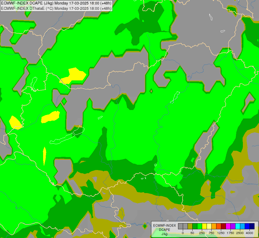259x238 pixels.
Task: Choose the orange legend swatch
Action: point(214,226)
